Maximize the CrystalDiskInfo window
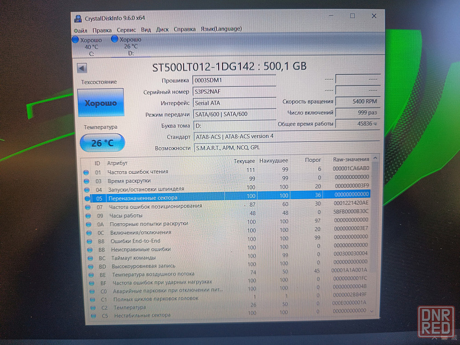Viewport: 460px width, 345px height. [352, 16]
